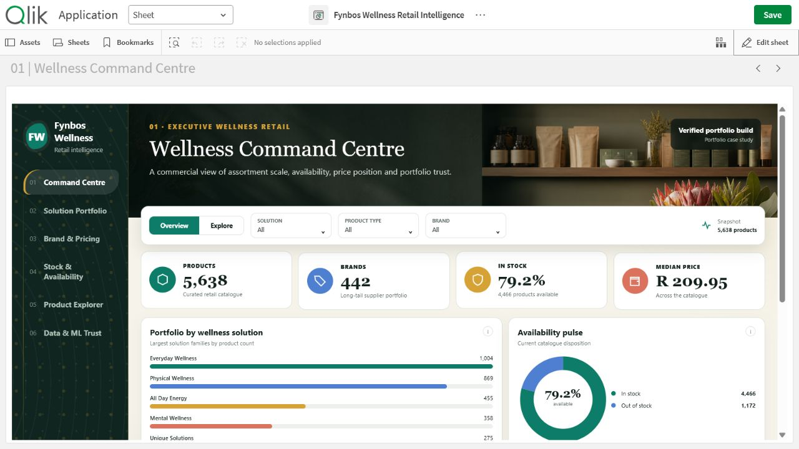The width and height of the screenshot is (799, 449).
Task: Click Edit sheet
Action: coord(765,42)
